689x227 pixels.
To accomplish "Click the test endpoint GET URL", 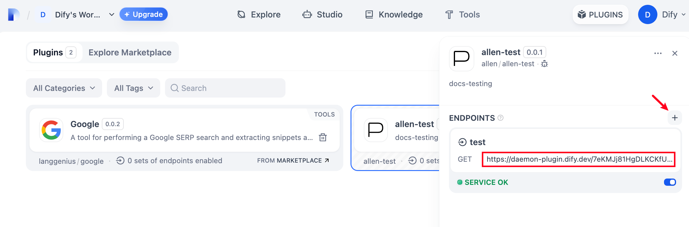I will tap(578, 159).
